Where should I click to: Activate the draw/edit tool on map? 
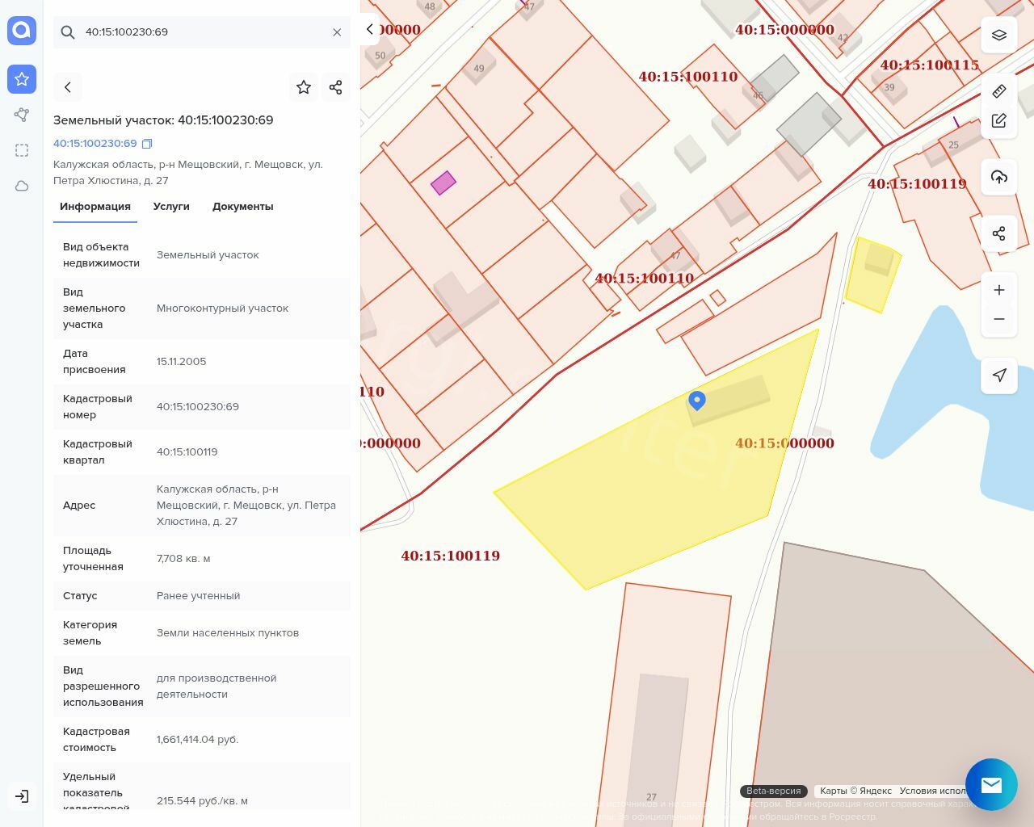(998, 121)
